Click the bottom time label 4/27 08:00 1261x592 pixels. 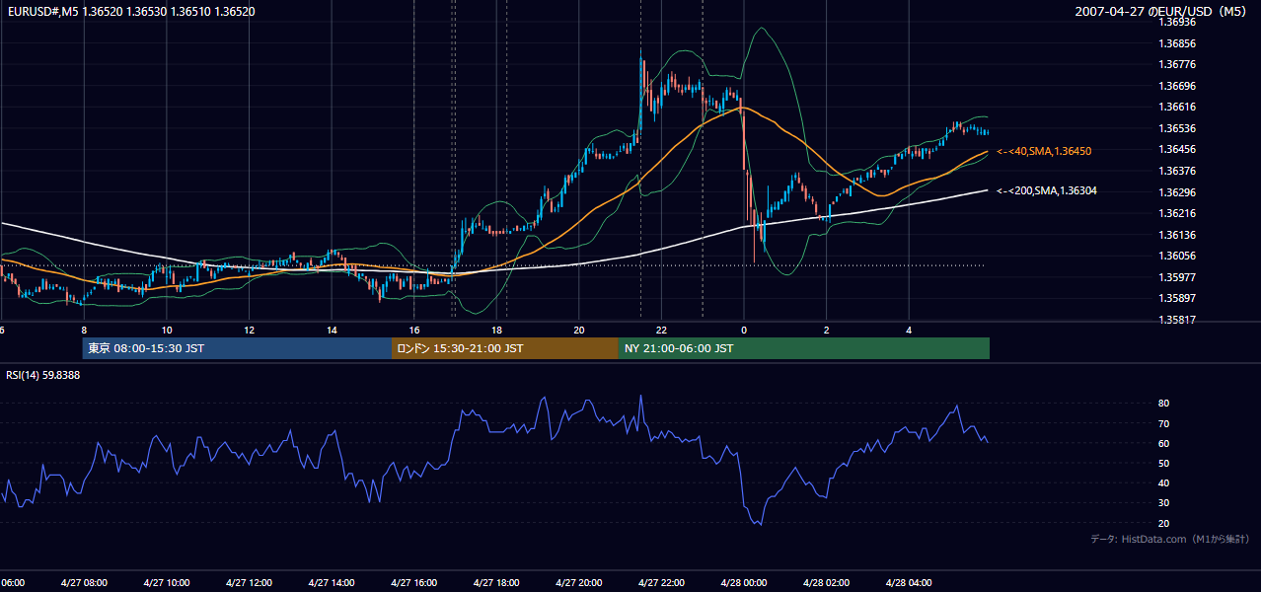tap(83, 583)
